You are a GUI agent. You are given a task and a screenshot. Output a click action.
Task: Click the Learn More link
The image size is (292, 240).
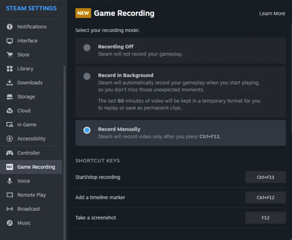[x=272, y=14]
